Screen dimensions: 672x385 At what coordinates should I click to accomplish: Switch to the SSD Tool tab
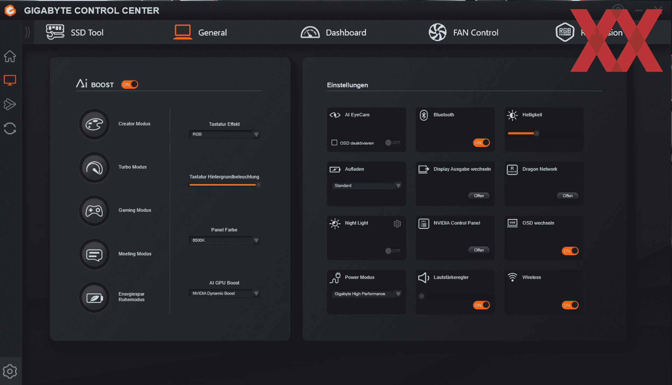[75, 32]
